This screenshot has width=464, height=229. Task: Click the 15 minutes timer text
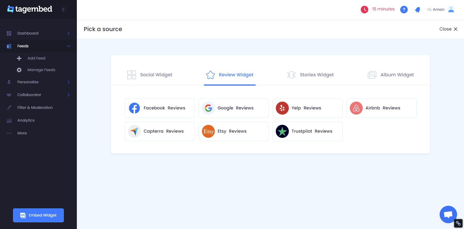pyautogui.click(x=383, y=9)
